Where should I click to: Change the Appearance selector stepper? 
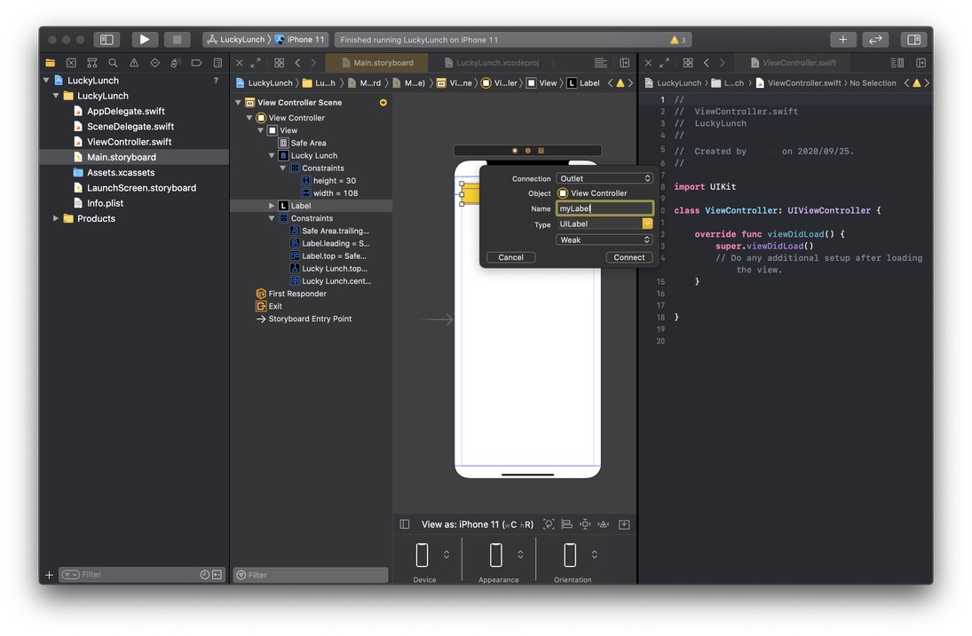point(520,555)
